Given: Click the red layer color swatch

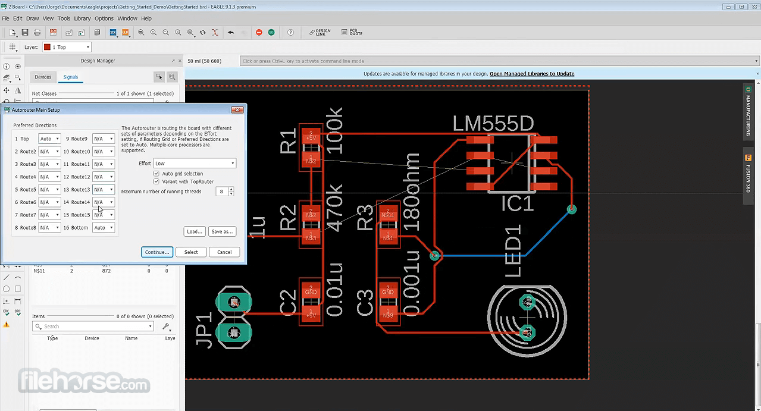Looking at the screenshot, I should tap(46, 47).
